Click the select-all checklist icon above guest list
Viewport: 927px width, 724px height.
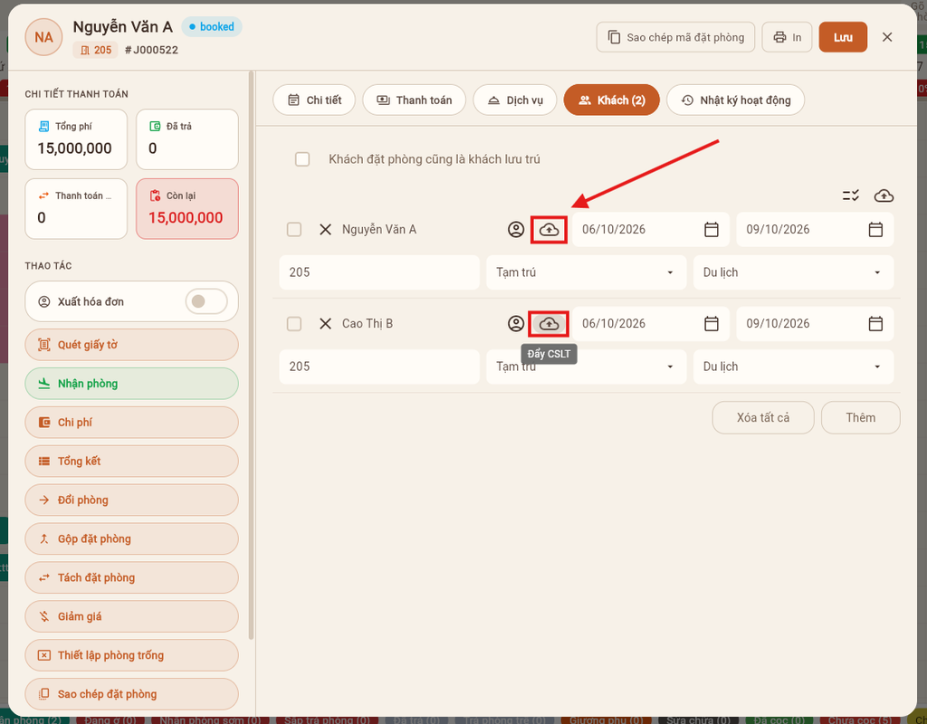(x=851, y=195)
